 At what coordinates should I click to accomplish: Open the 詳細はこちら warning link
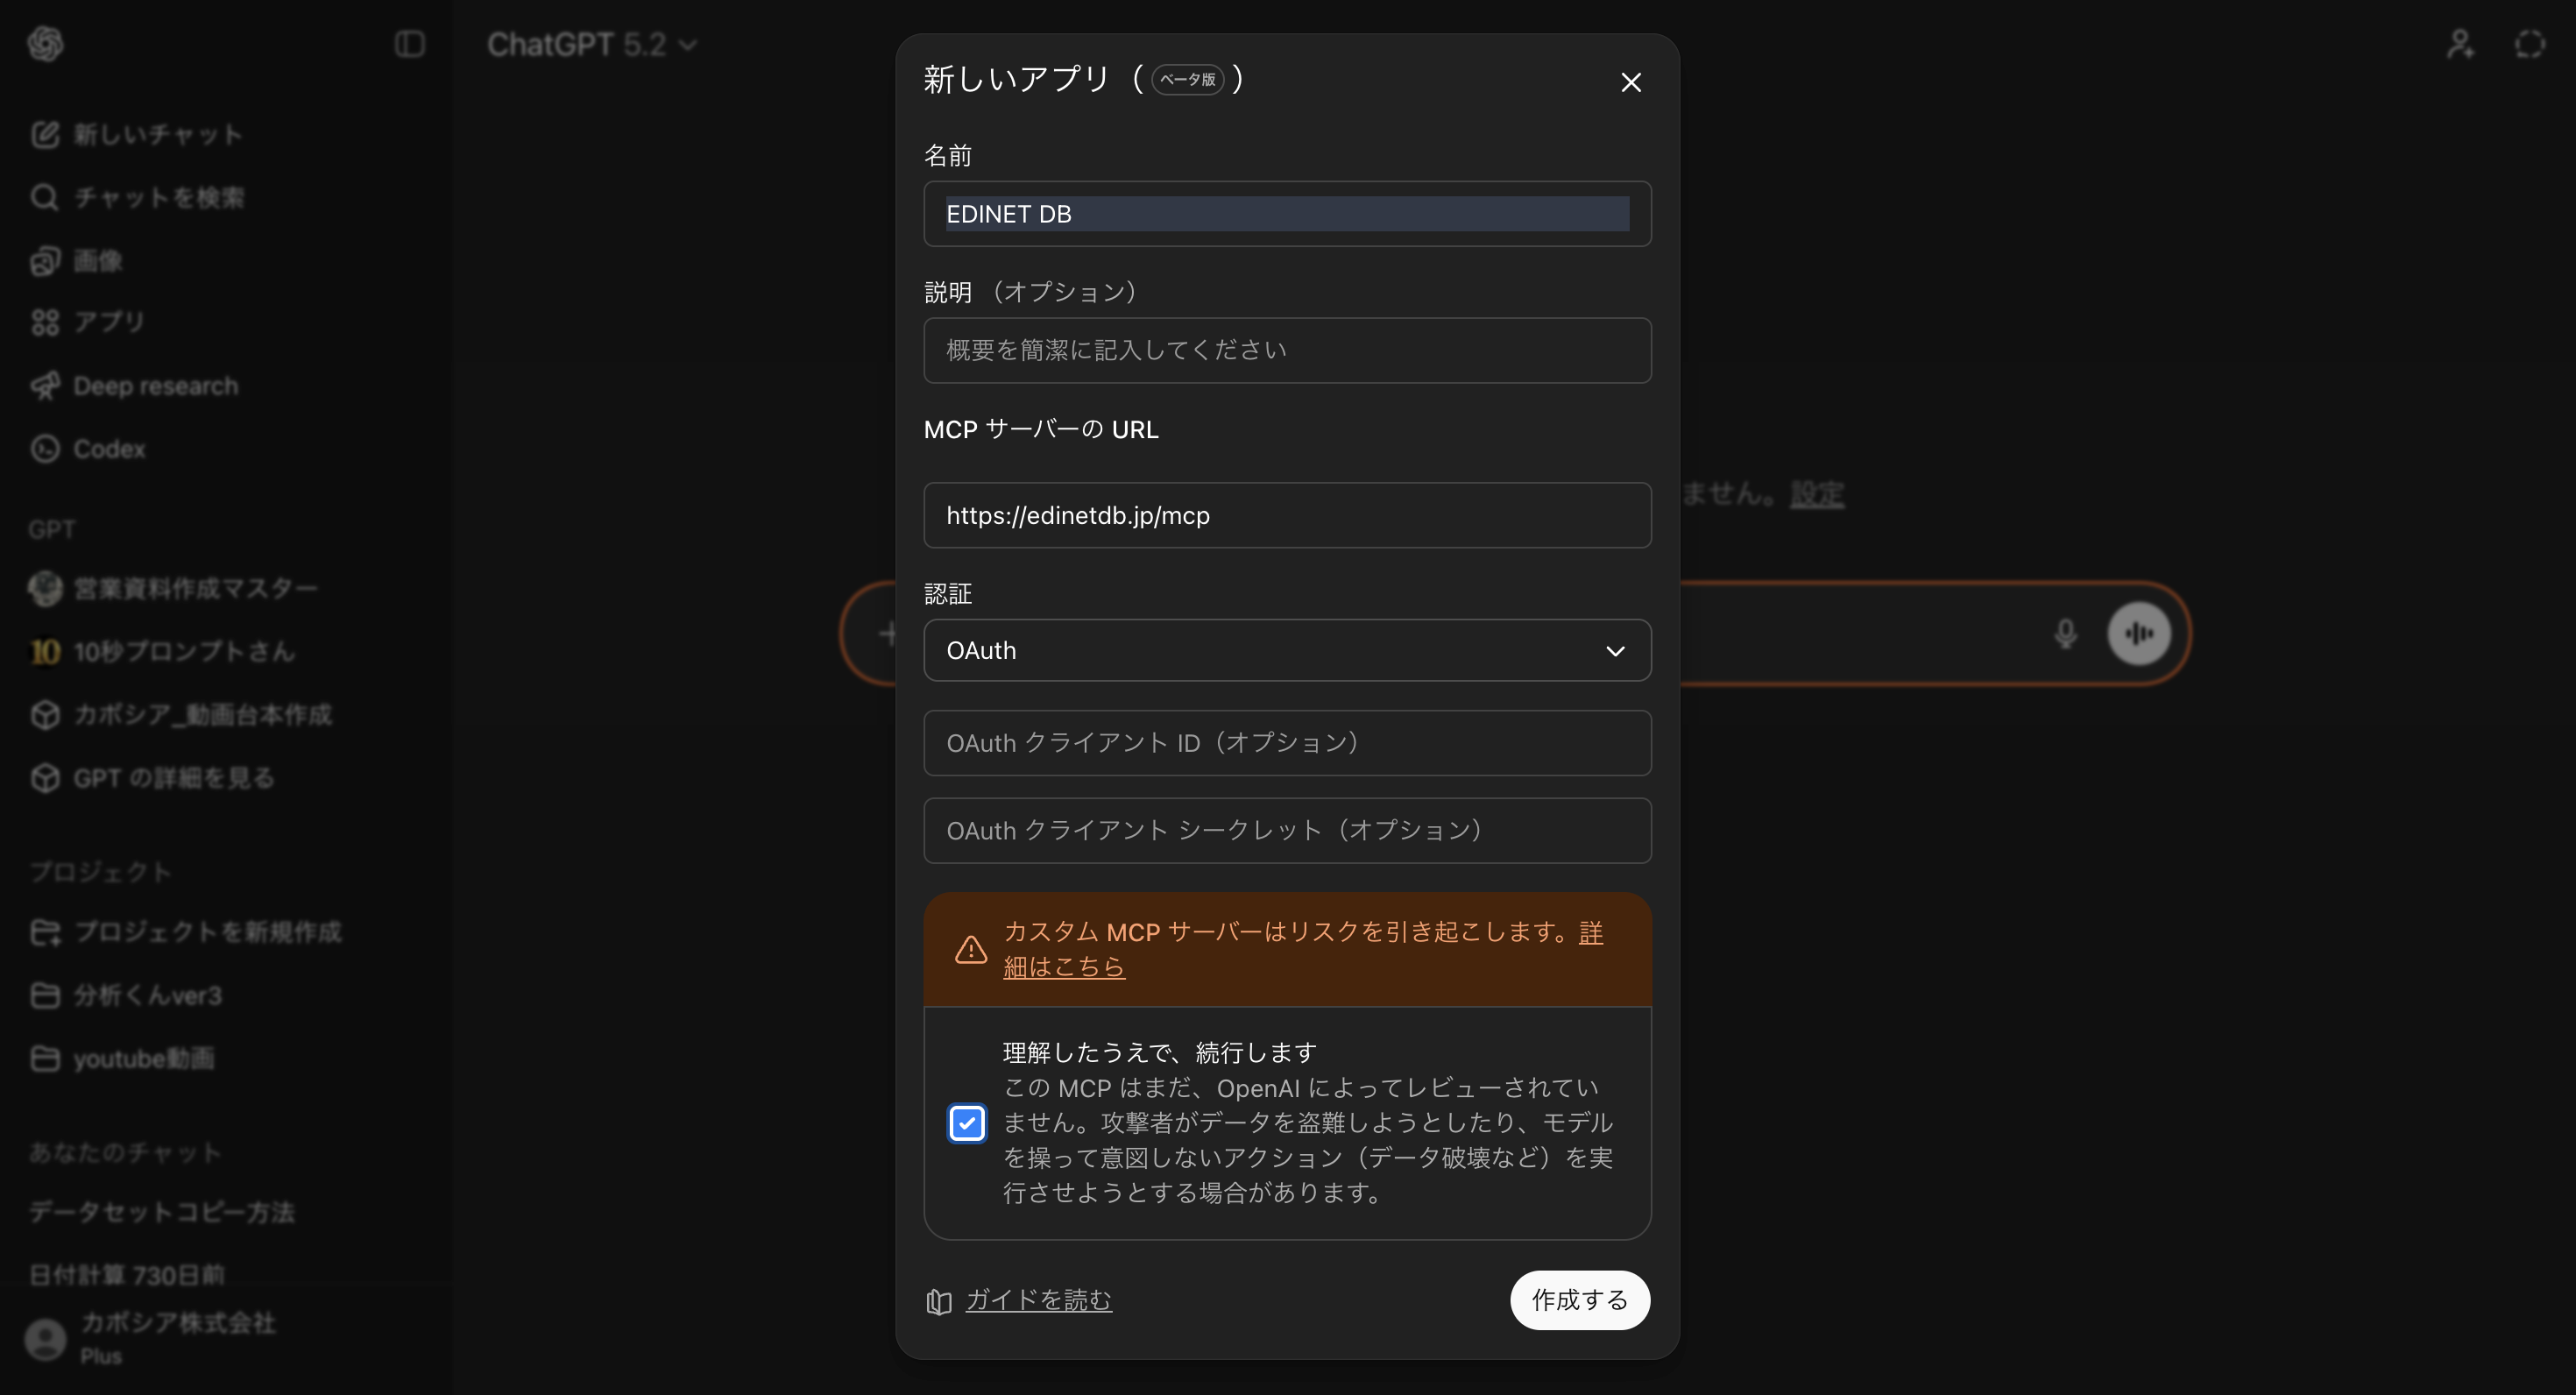coord(1064,966)
